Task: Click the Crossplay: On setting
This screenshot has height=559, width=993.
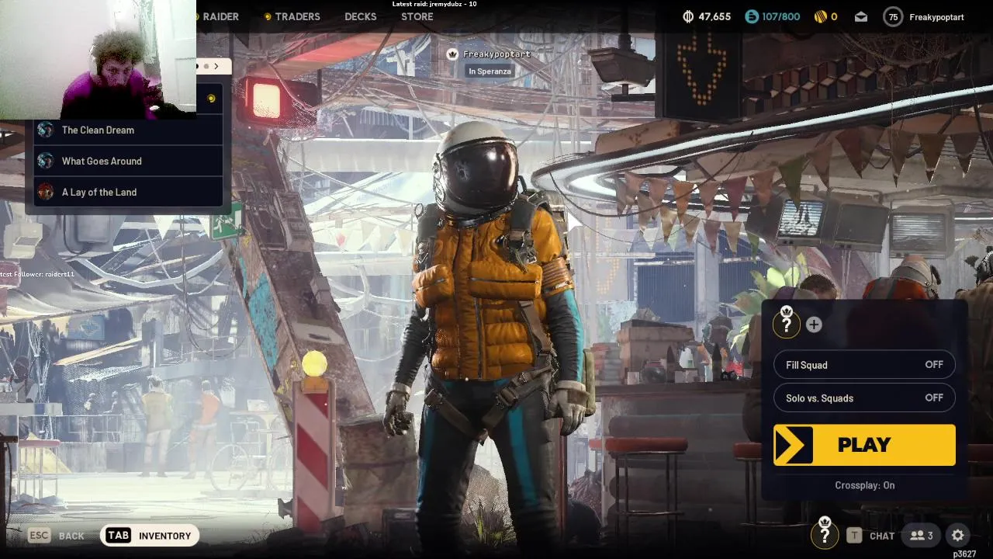Action: click(864, 485)
